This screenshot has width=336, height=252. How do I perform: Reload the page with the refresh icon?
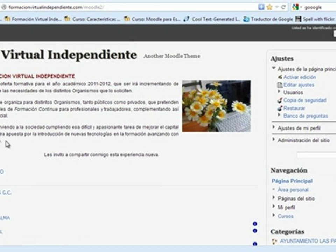(283, 7)
